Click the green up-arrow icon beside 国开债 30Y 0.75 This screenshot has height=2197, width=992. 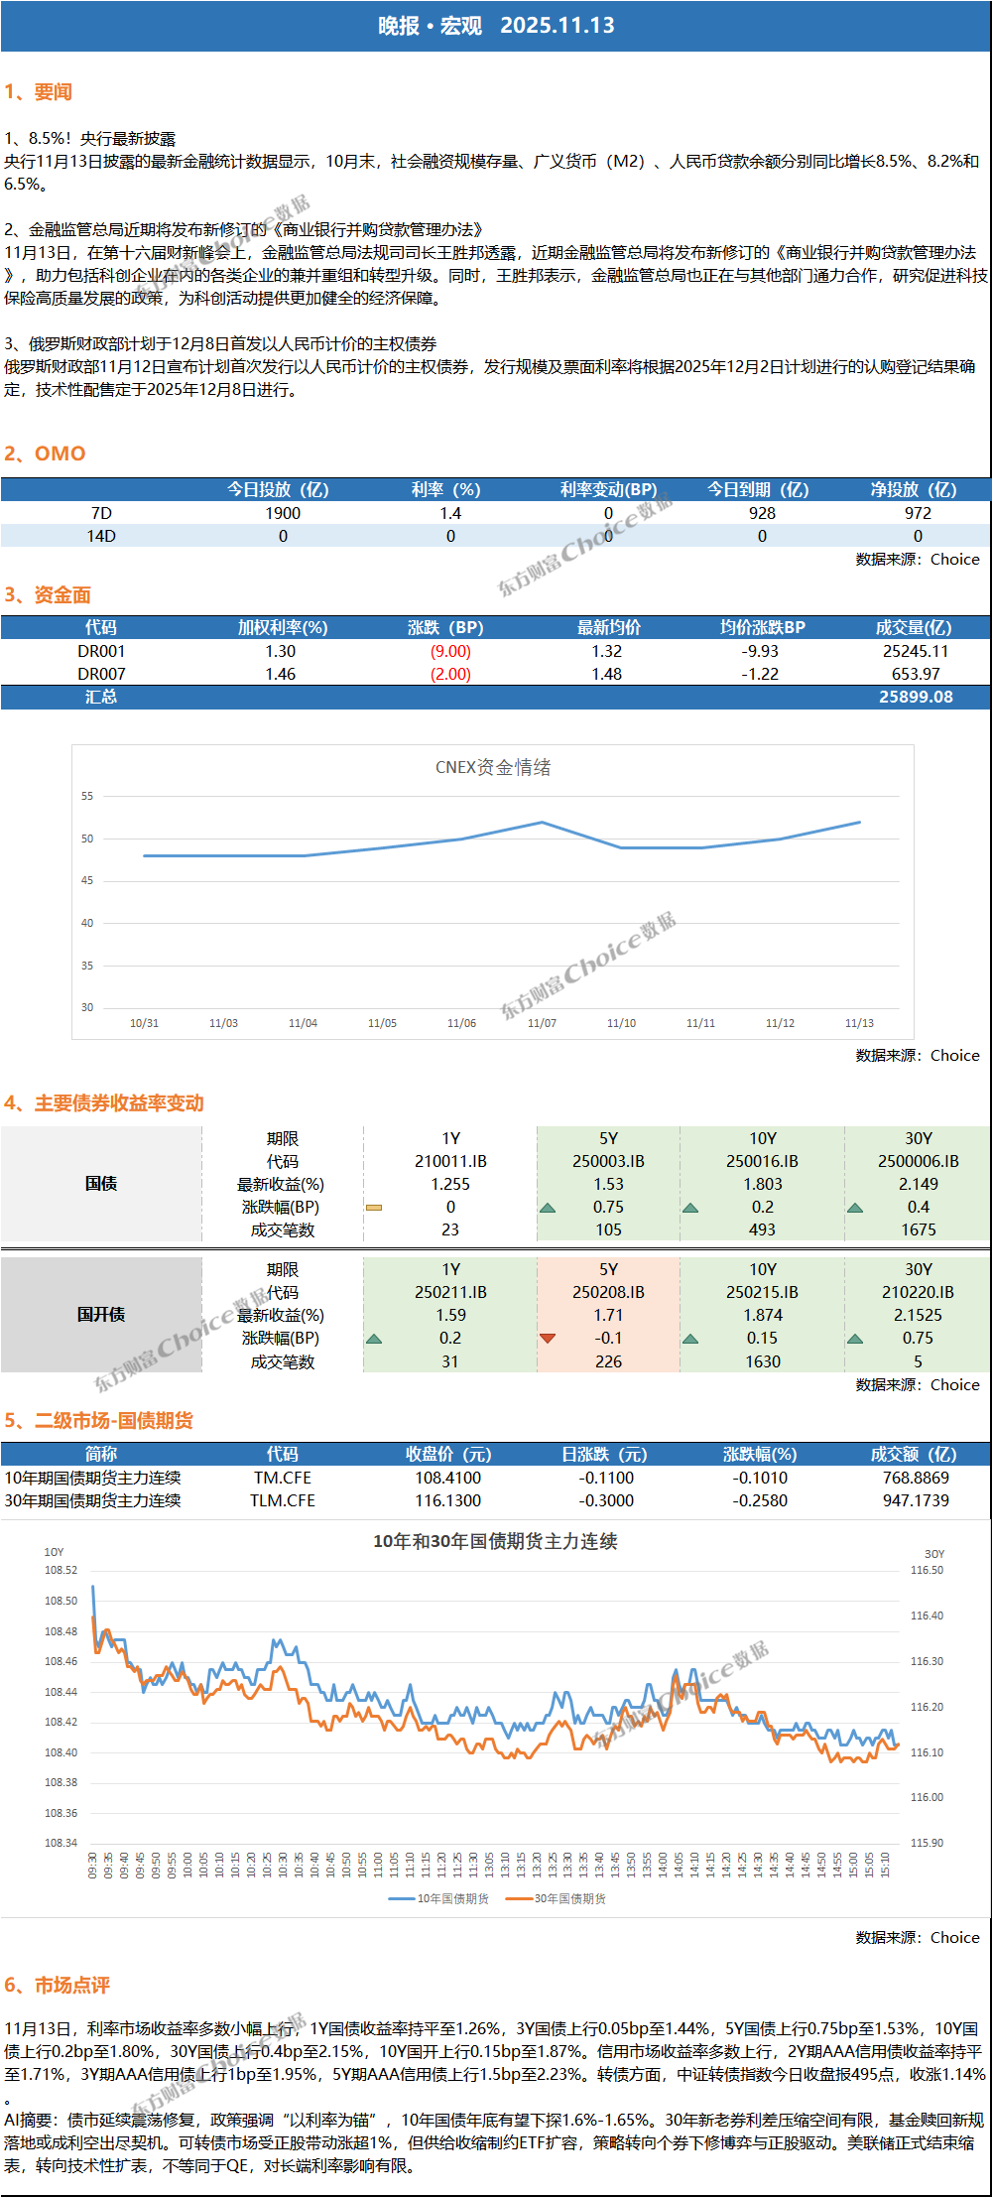[855, 1339]
